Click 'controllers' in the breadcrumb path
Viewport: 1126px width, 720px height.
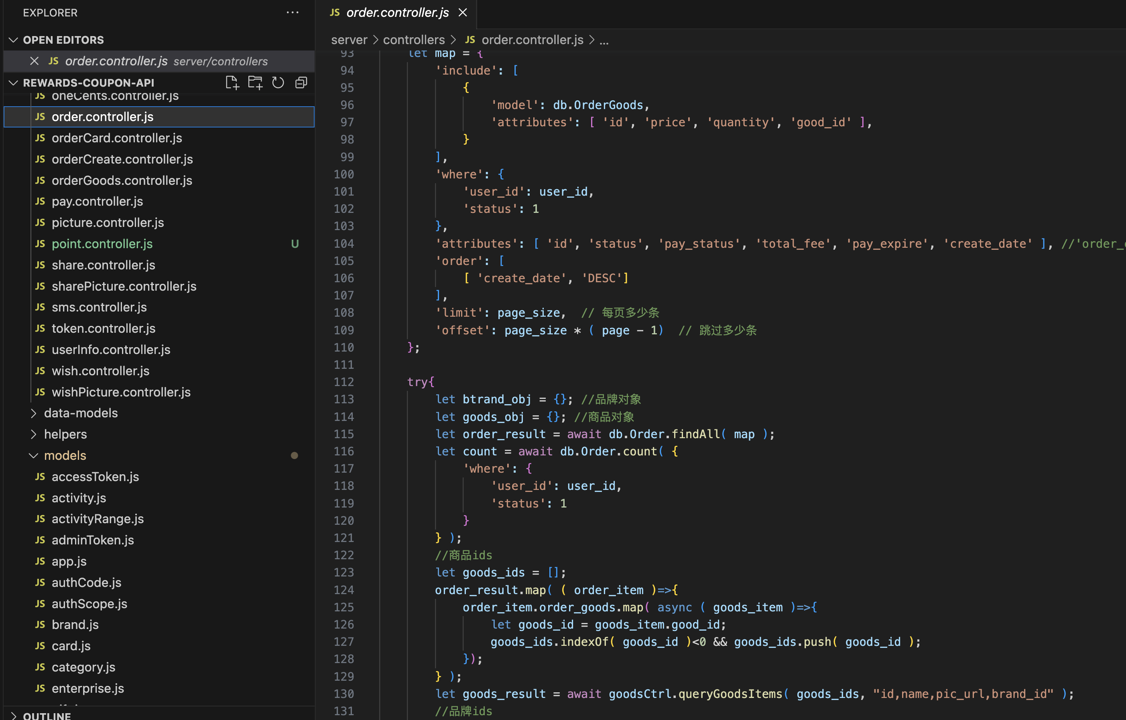click(414, 40)
